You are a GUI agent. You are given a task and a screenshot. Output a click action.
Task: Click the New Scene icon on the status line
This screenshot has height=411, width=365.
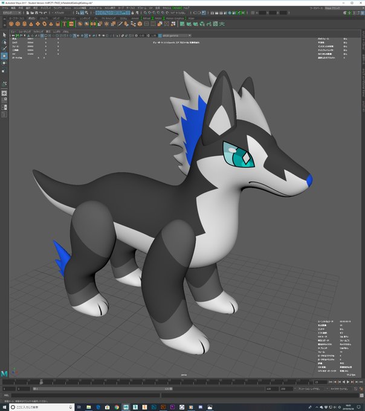pyautogui.click(x=28, y=13)
